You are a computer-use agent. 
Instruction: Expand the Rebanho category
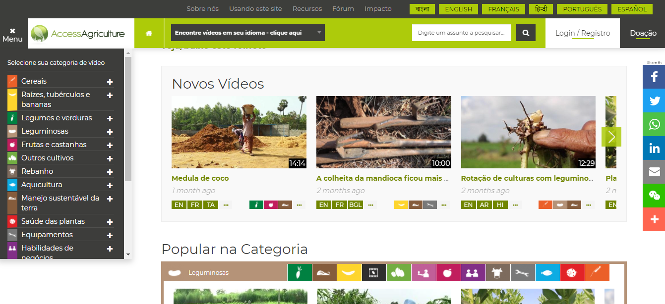click(x=110, y=172)
